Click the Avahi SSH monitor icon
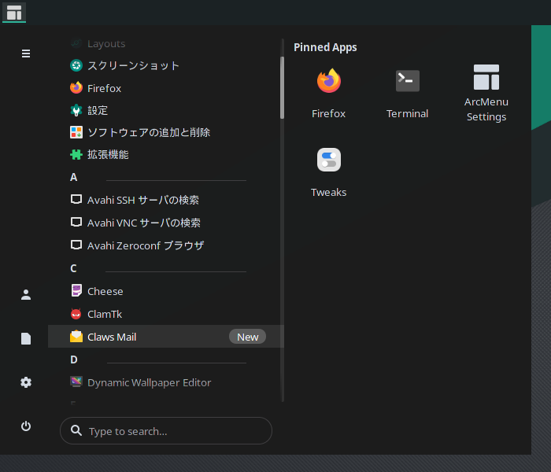This screenshot has width=551, height=472. pyautogui.click(x=76, y=200)
